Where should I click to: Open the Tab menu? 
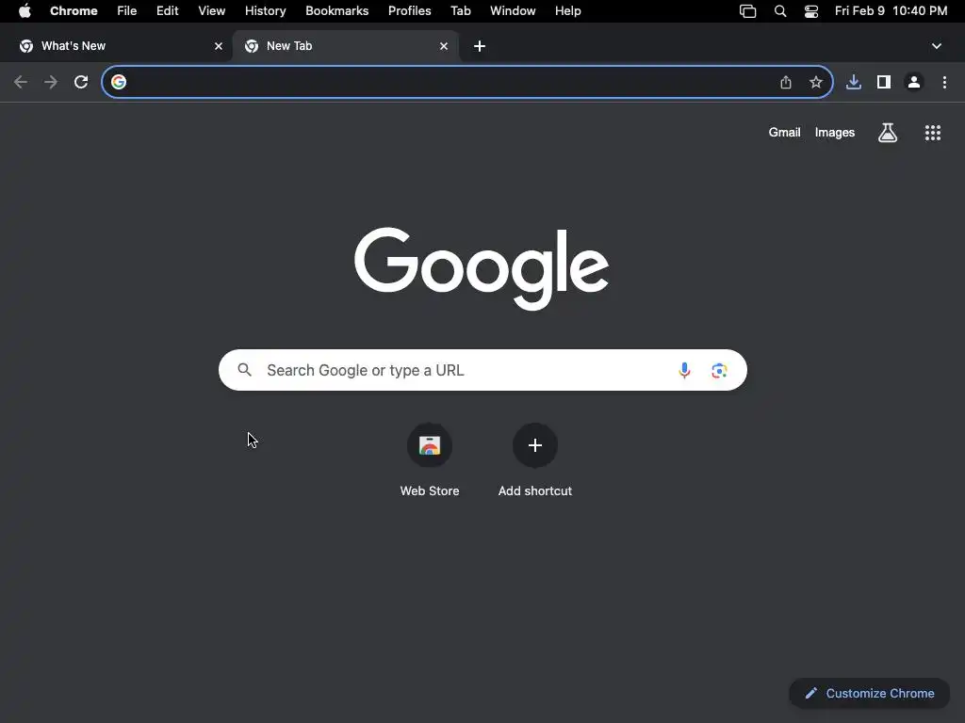(x=460, y=11)
